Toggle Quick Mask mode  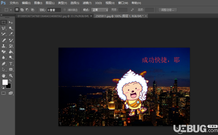pos(4,93)
